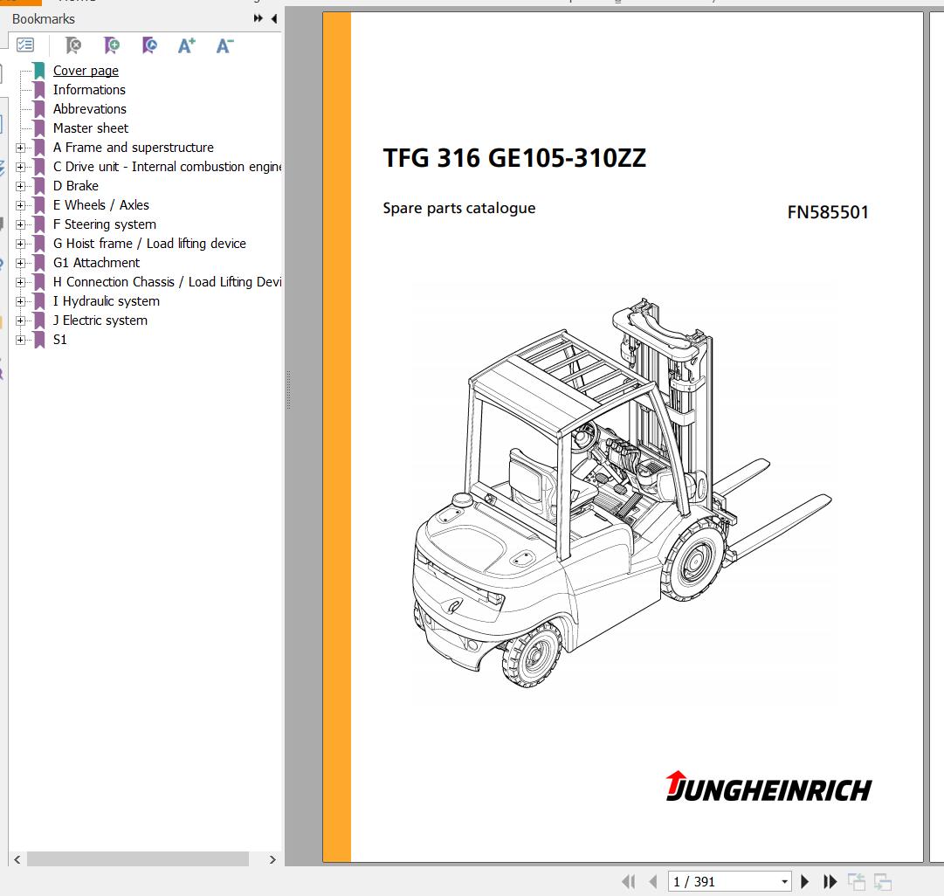Screen dimensions: 944x896
Task: Expand the J Electric system bookmark
Action: 20,320
